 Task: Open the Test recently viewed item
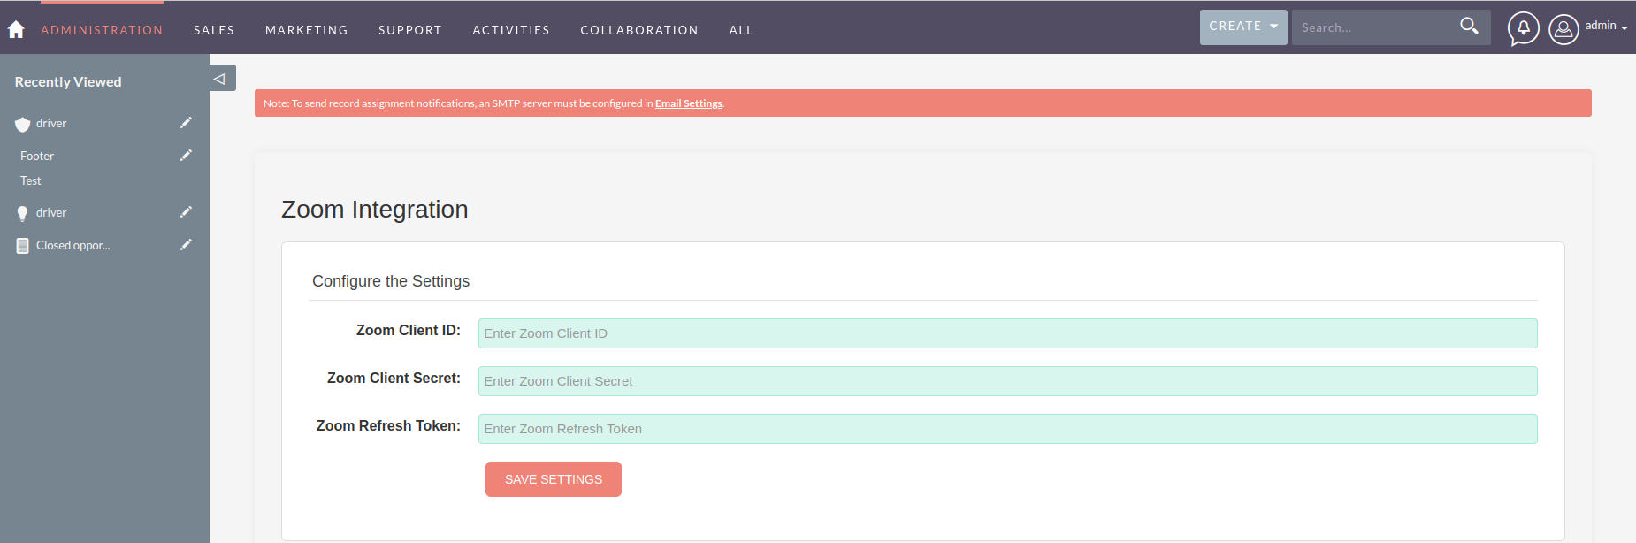coord(31,180)
